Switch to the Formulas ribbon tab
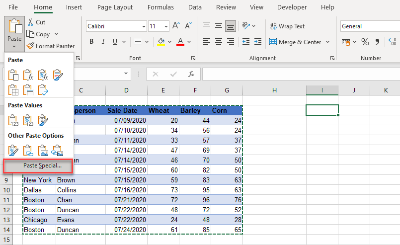The width and height of the screenshot is (400, 245). coord(161,7)
